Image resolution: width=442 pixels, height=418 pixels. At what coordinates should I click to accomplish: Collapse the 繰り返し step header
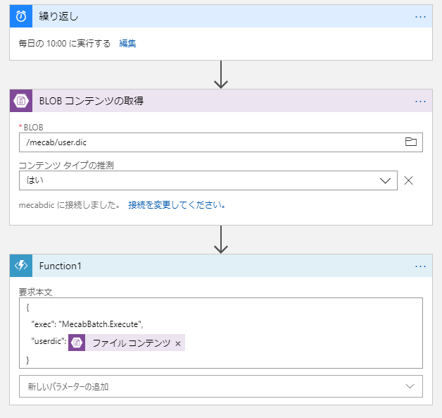pyautogui.click(x=211, y=16)
